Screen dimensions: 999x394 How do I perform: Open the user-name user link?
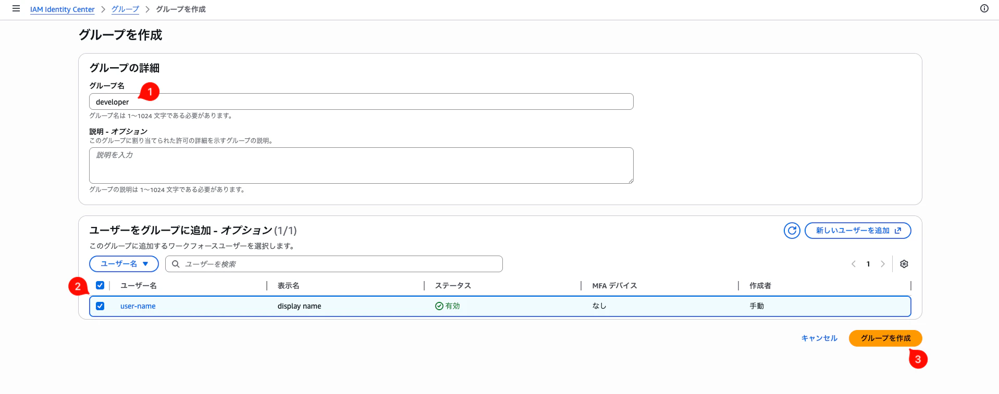(x=138, y=306)
